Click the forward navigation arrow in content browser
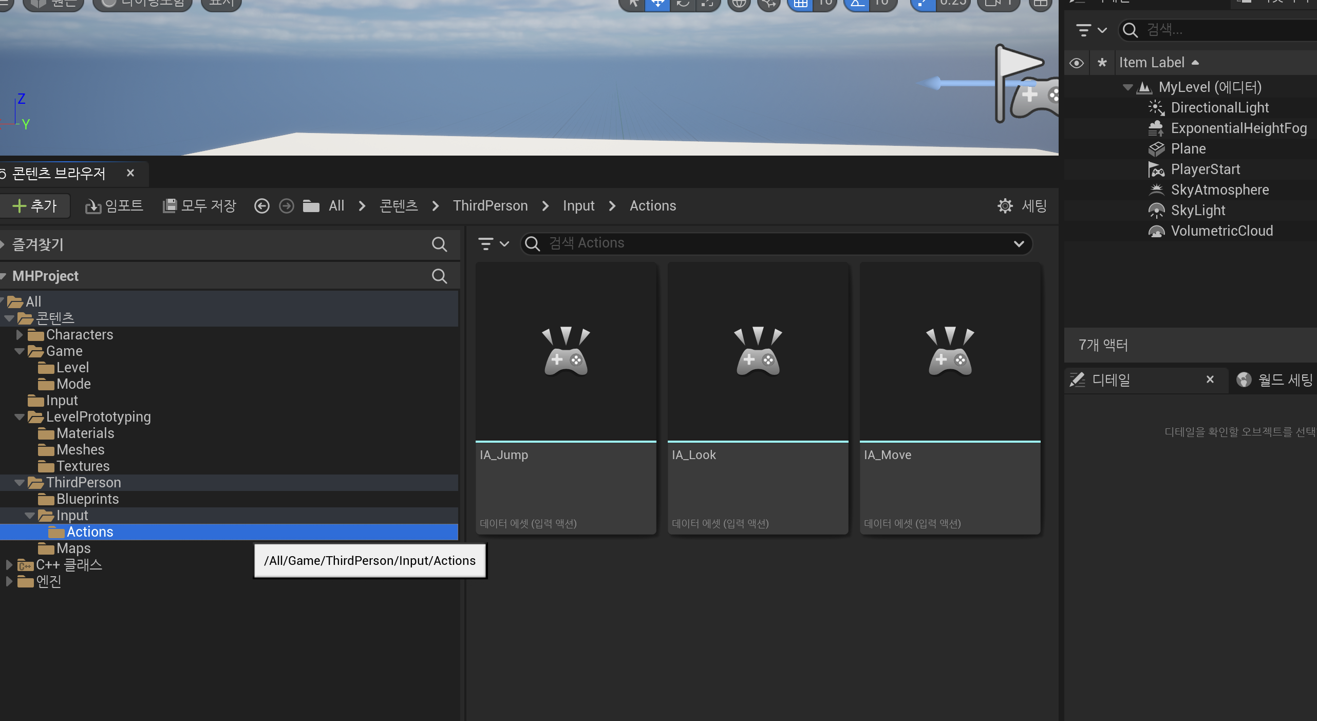Viewport: 1317px width, 721px height. point(286,206)
